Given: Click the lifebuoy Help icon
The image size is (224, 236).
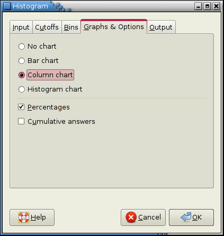Looking at the screenshot, I should pos(24,217).
